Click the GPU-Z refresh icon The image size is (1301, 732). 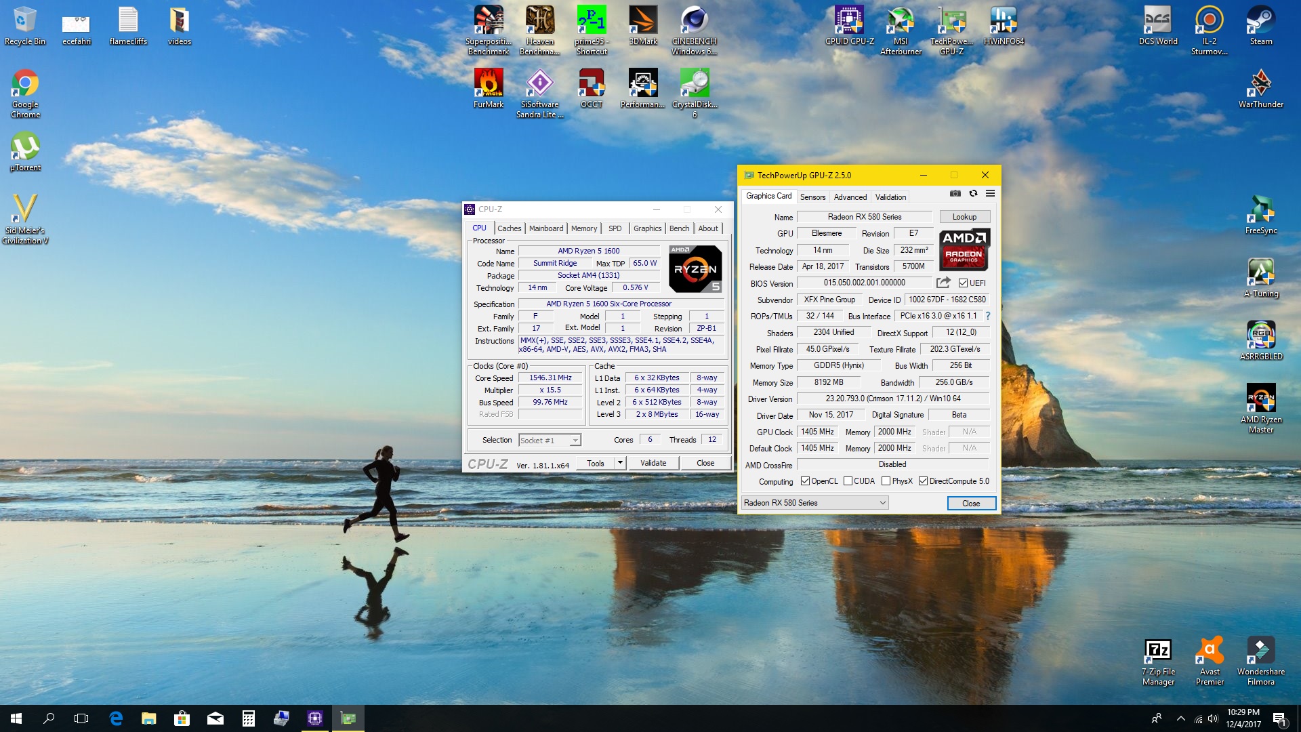pos(973,194)
